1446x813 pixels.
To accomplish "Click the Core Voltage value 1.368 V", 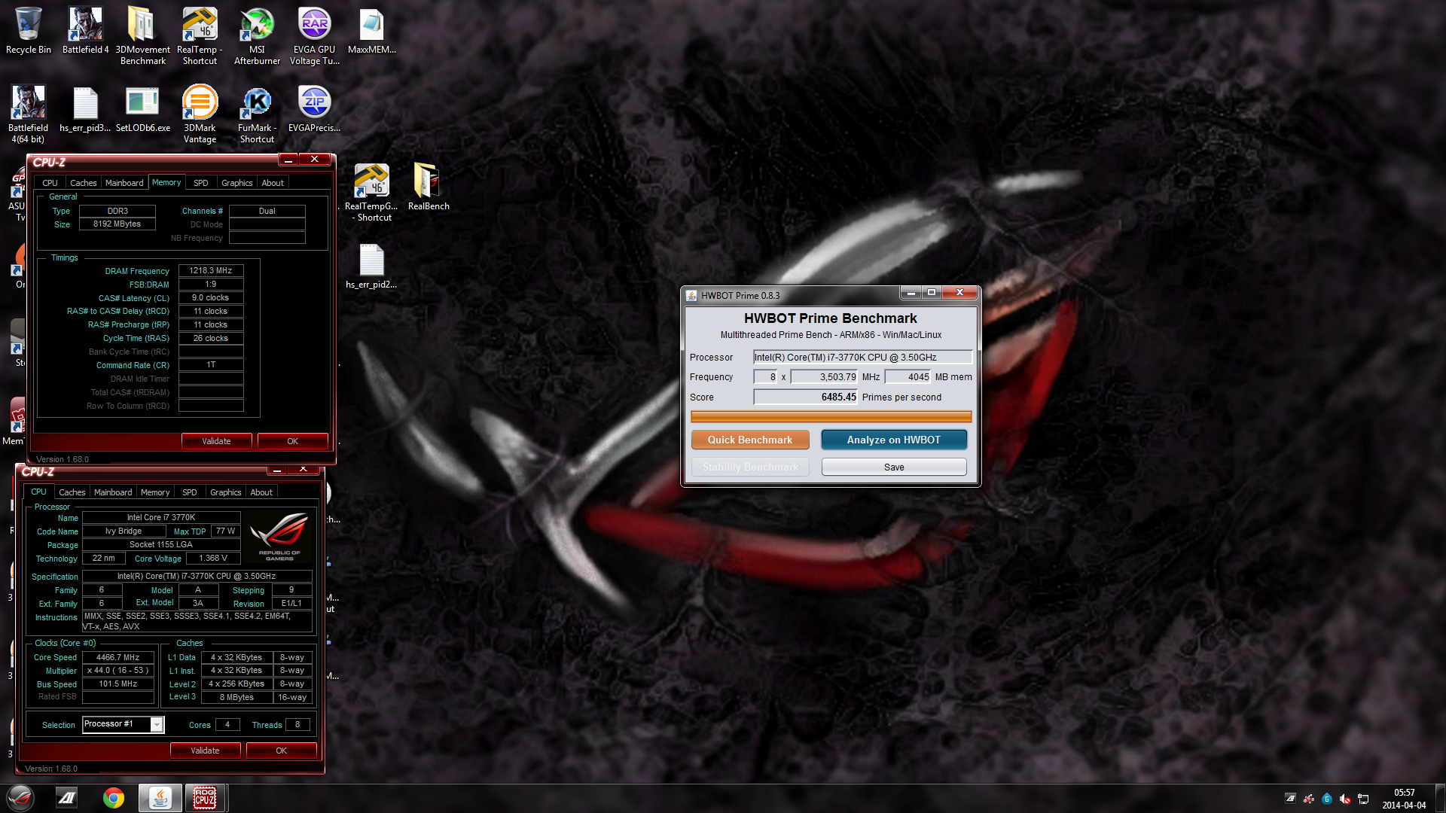I will pos(213,558).
